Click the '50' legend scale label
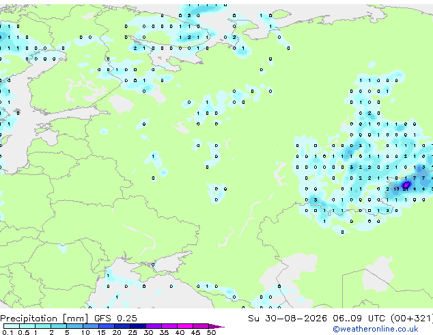Image resolution: width=433 pixels, height=335 pixels. 211,332
